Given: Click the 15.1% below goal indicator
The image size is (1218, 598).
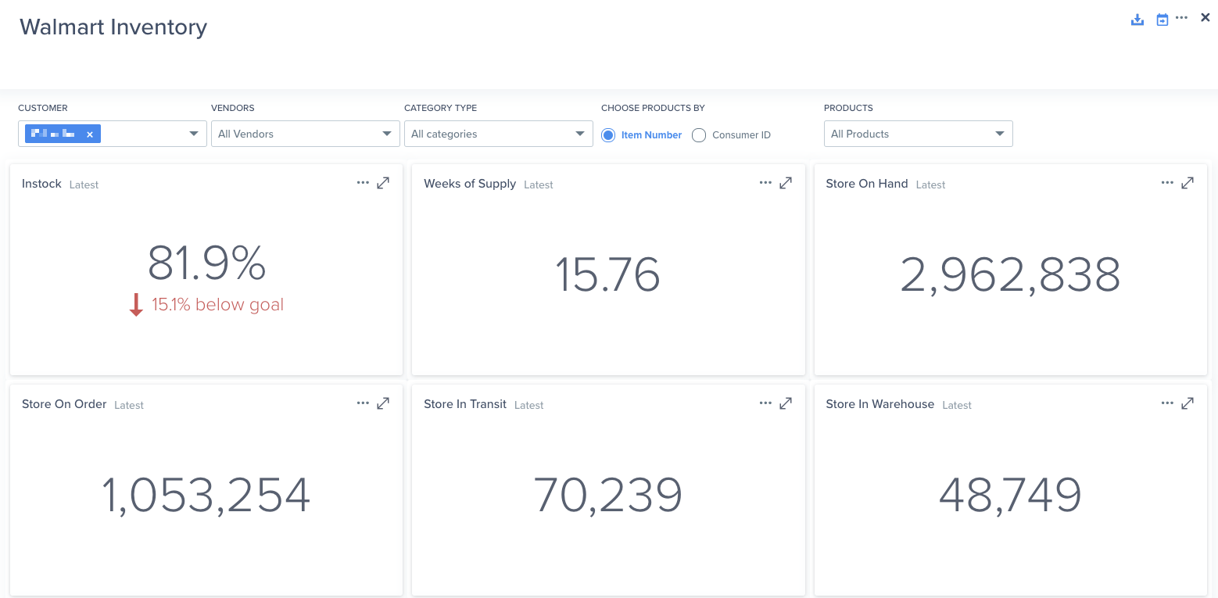Looking at the screenshot, I should 206,305.
